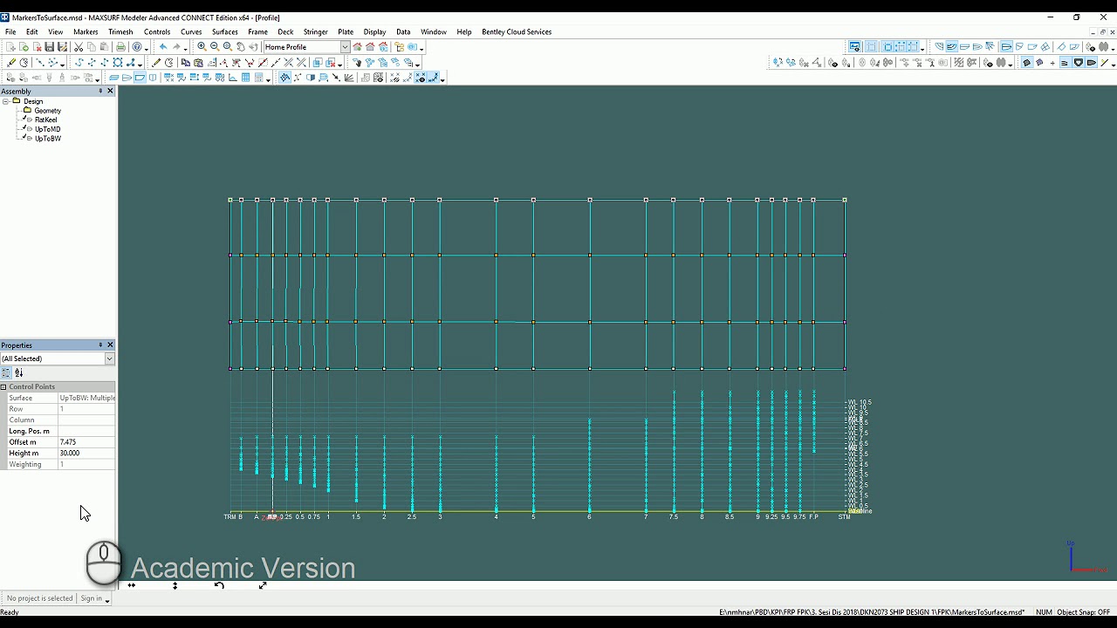The height and width of the screenshot is (628, 1117).
Task: Open the marker toolbar overflow arrow
Action: (63, 65)
